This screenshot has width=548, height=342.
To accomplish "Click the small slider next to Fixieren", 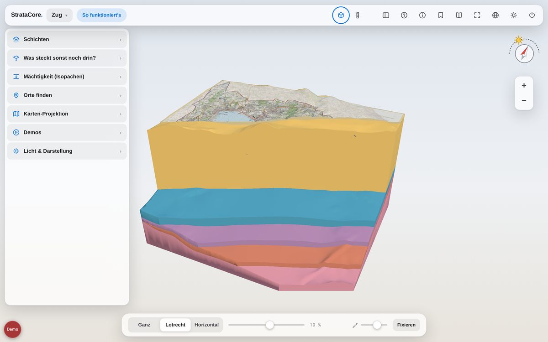I will [377, 325].
